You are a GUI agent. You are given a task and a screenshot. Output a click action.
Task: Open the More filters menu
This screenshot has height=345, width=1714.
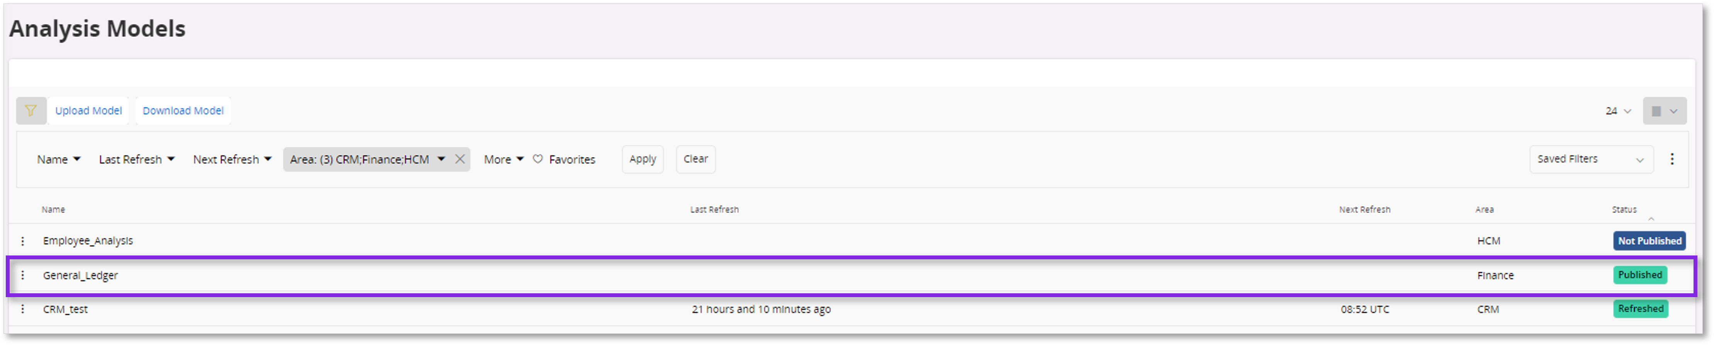[504, 159]
